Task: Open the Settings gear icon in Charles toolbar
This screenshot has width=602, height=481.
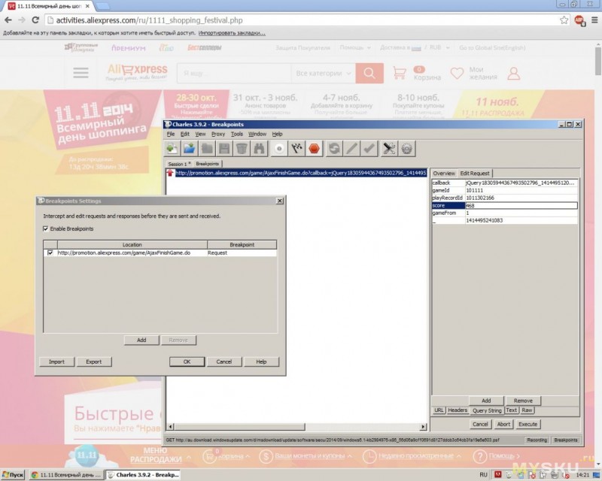Action: click(x=406, y=149)
